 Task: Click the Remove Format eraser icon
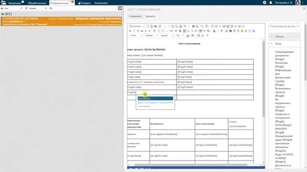[x=154, y=31]
